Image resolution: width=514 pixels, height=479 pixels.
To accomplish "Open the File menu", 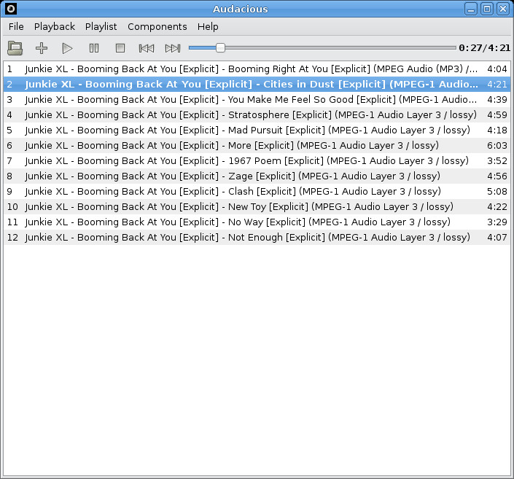I will 16,26.
